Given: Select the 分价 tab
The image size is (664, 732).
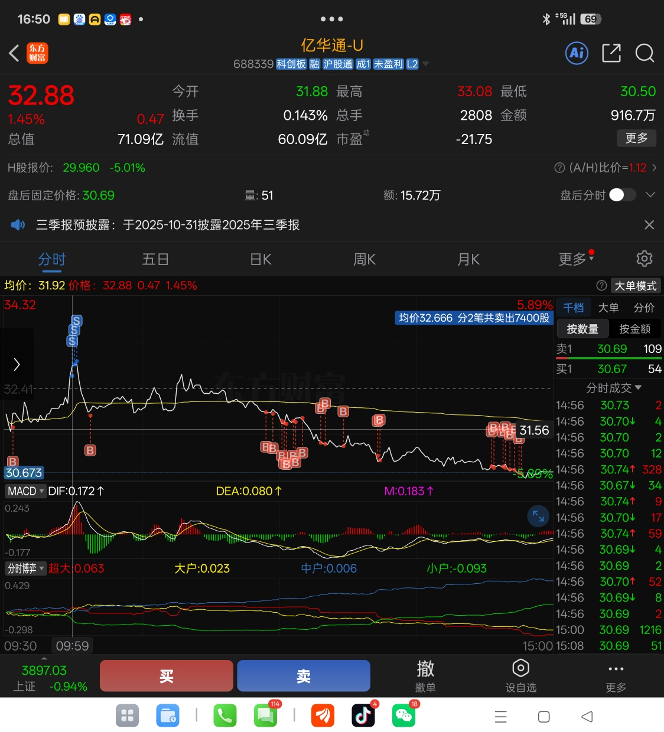Looking at the screenshot, I should 644,308.
